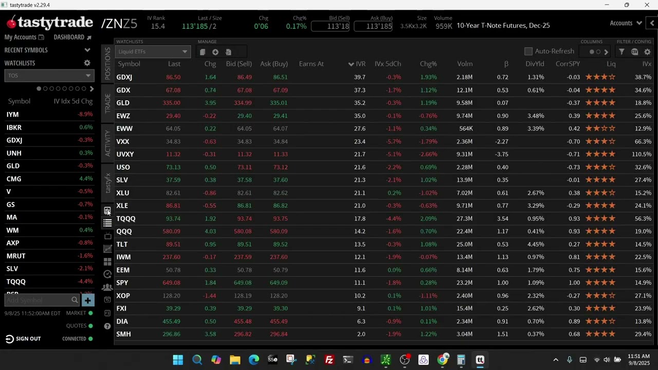
Task: Select the first columns page dot
Action: pyautogui.click(x=592, y=52)
